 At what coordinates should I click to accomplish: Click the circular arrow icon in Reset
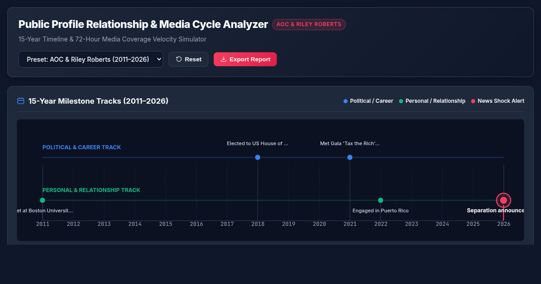[179, 59]
